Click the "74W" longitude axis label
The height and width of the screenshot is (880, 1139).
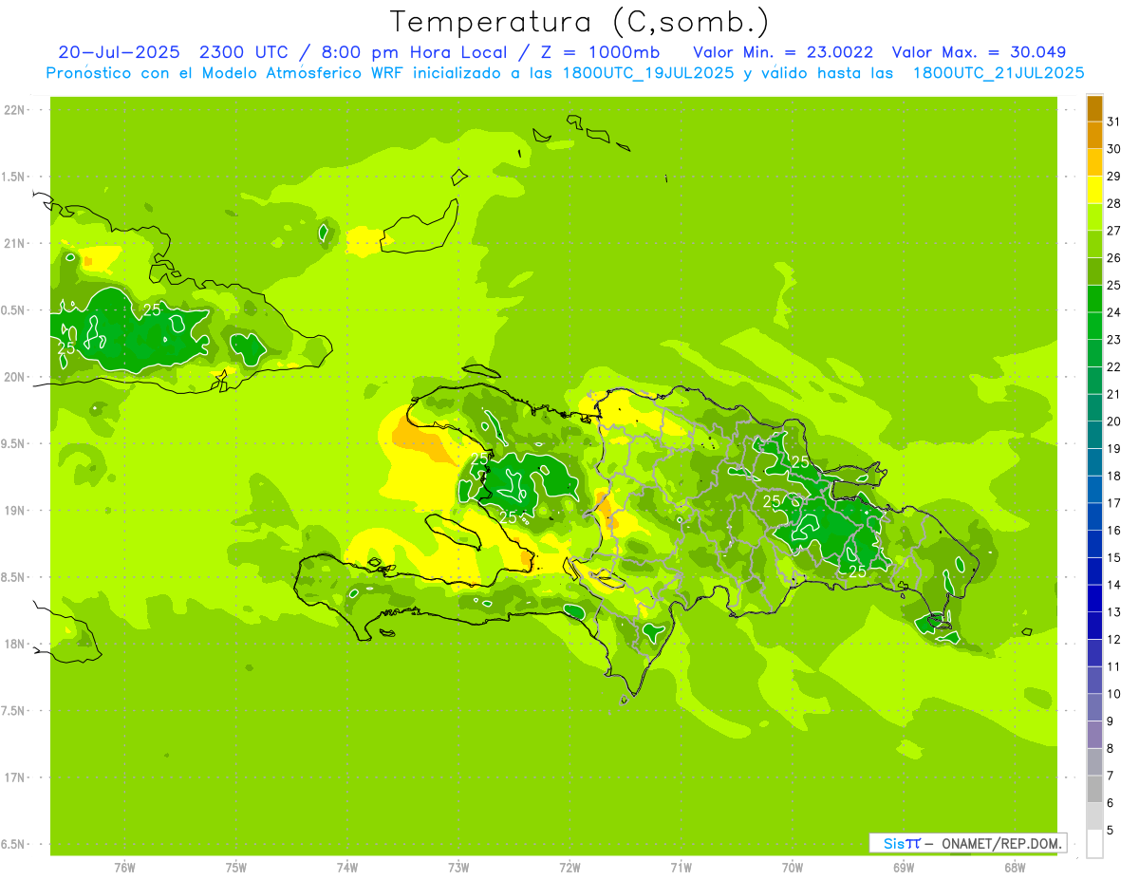(x=347, y=868)
